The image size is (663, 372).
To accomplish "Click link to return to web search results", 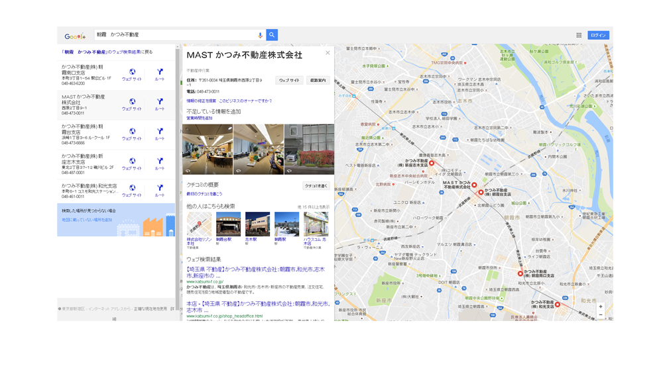I will pos(107,52).
